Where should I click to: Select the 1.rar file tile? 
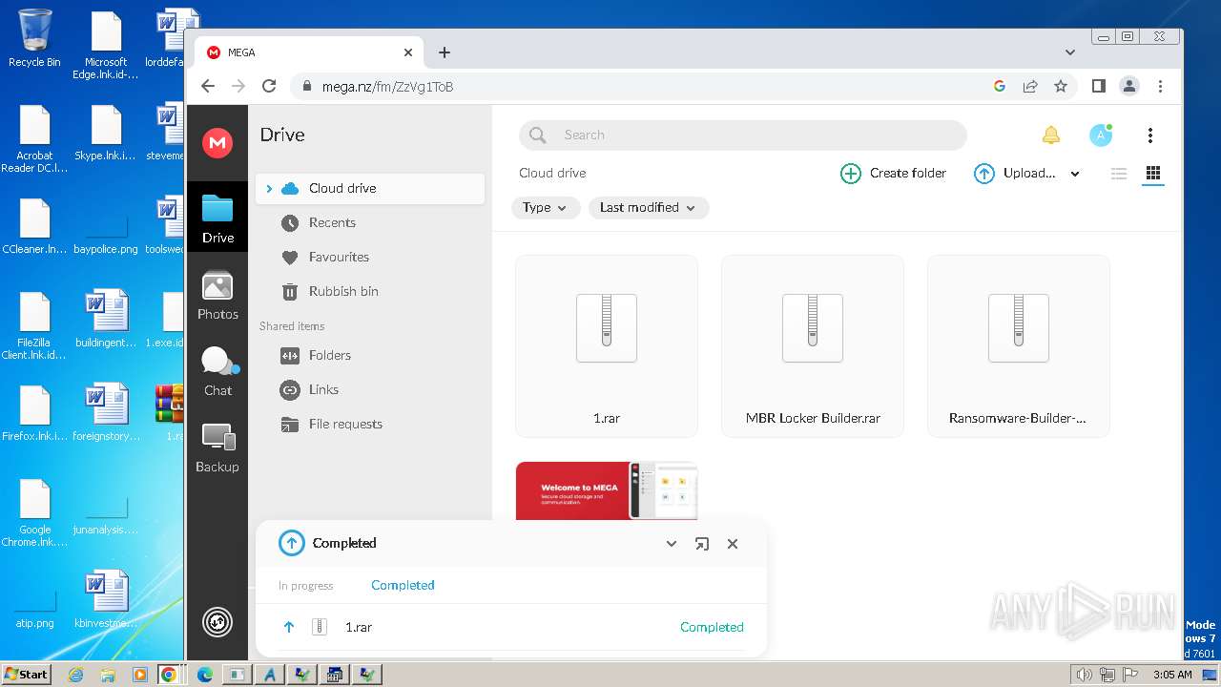pos(607,346)
